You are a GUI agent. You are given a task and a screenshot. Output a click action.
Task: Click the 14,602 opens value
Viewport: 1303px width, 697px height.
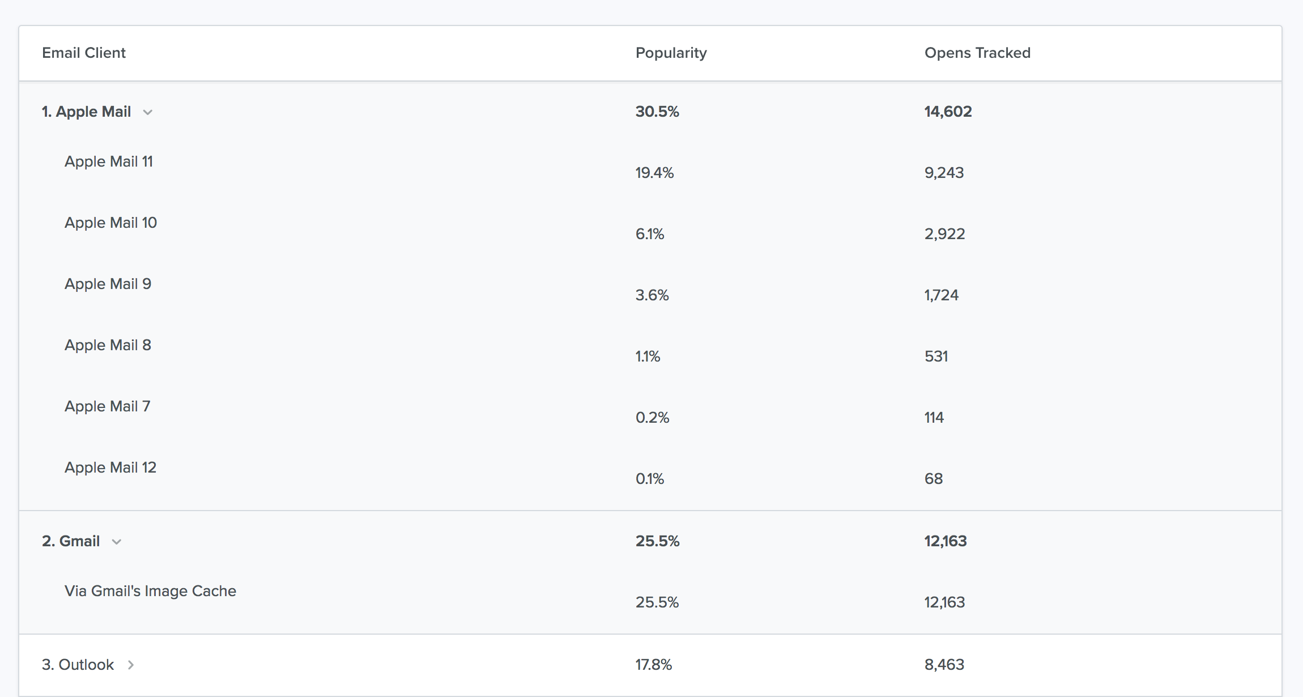tap(948, 112)
